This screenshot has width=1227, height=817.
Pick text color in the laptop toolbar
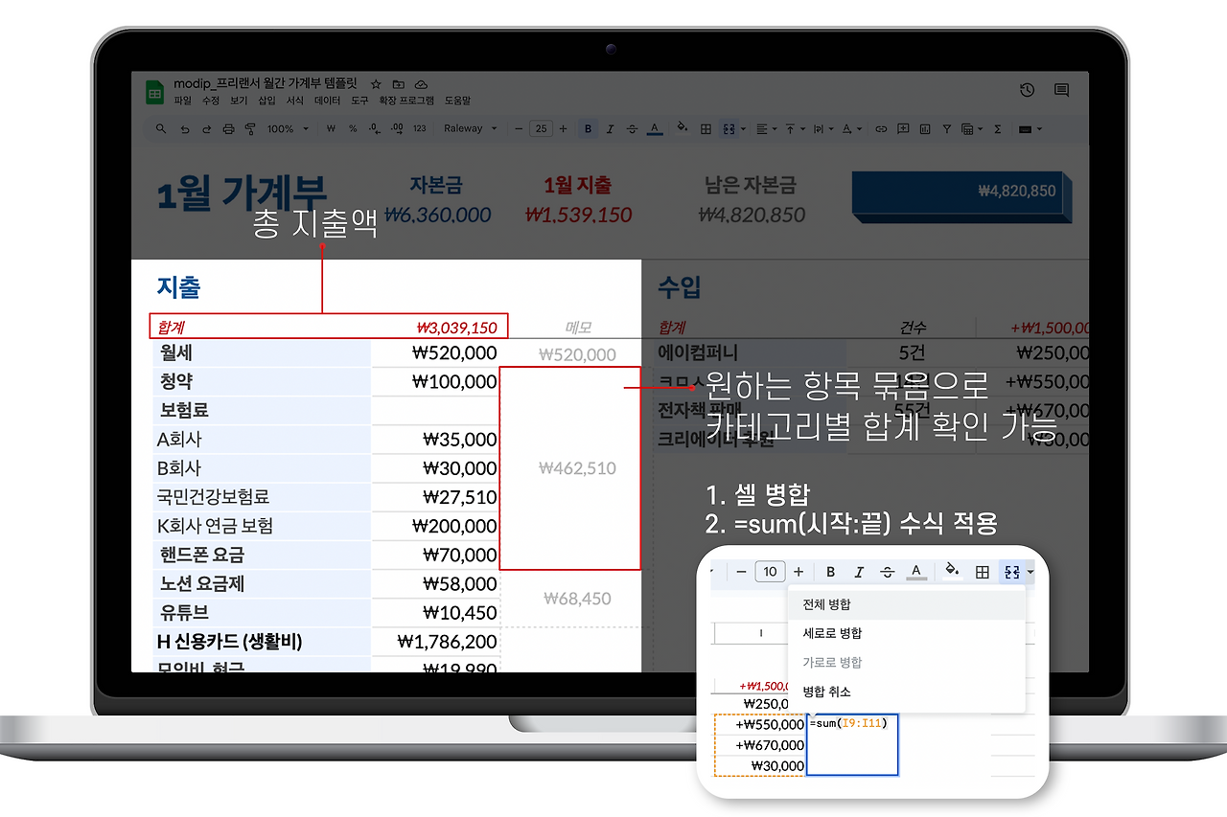pos(655,128)
